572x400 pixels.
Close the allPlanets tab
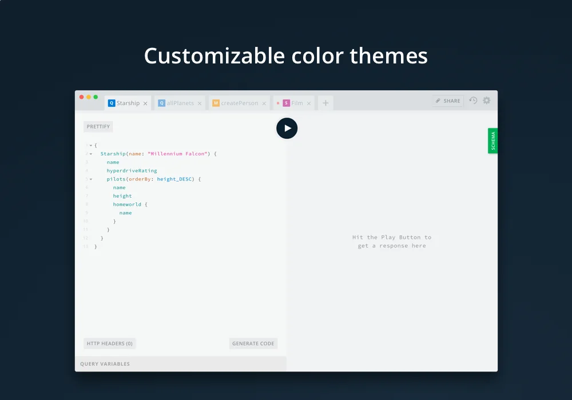click(x=199, y=103)
